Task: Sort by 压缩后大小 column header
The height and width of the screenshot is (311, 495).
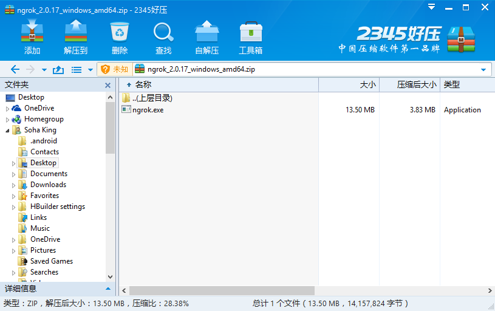Action: tap(410, 84)
